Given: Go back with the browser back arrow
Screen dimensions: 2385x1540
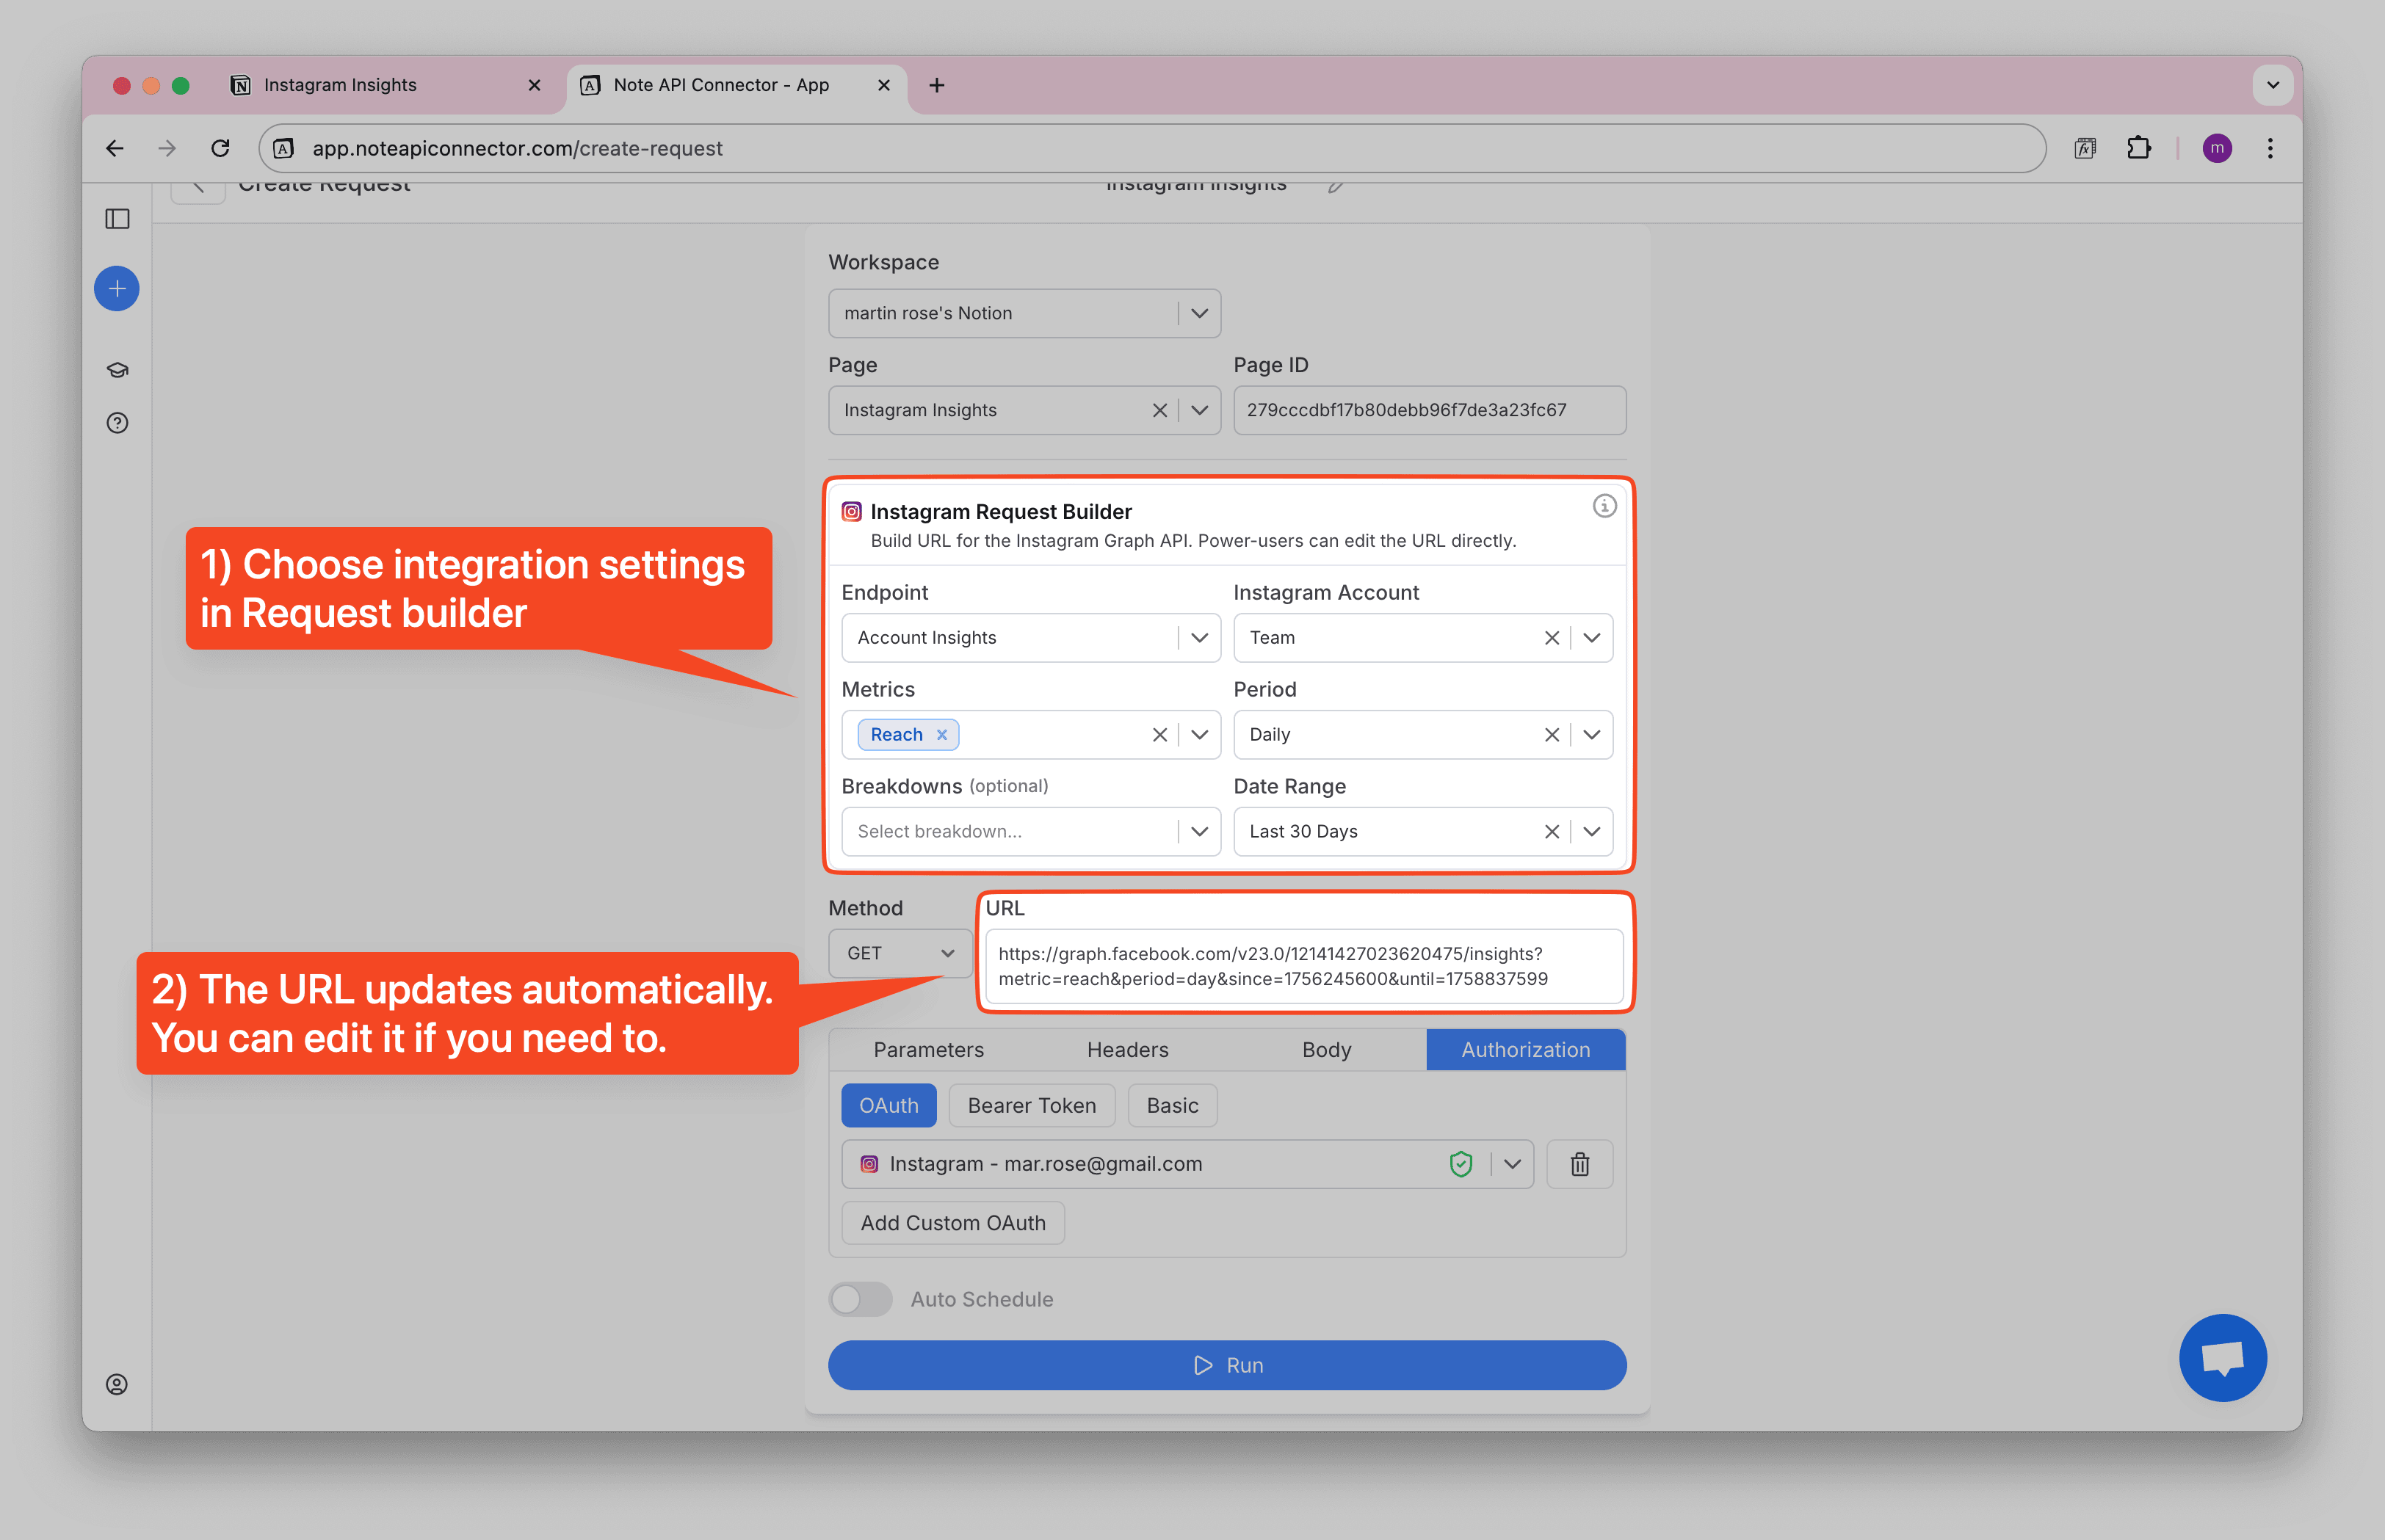Looking at the screenshot, I should pyautogui.click(x=115, y=148).
